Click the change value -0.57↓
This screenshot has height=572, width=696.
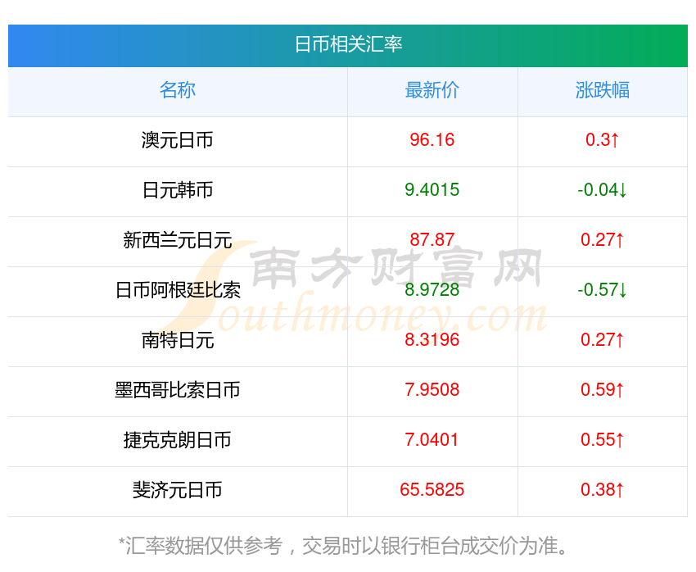603,290
